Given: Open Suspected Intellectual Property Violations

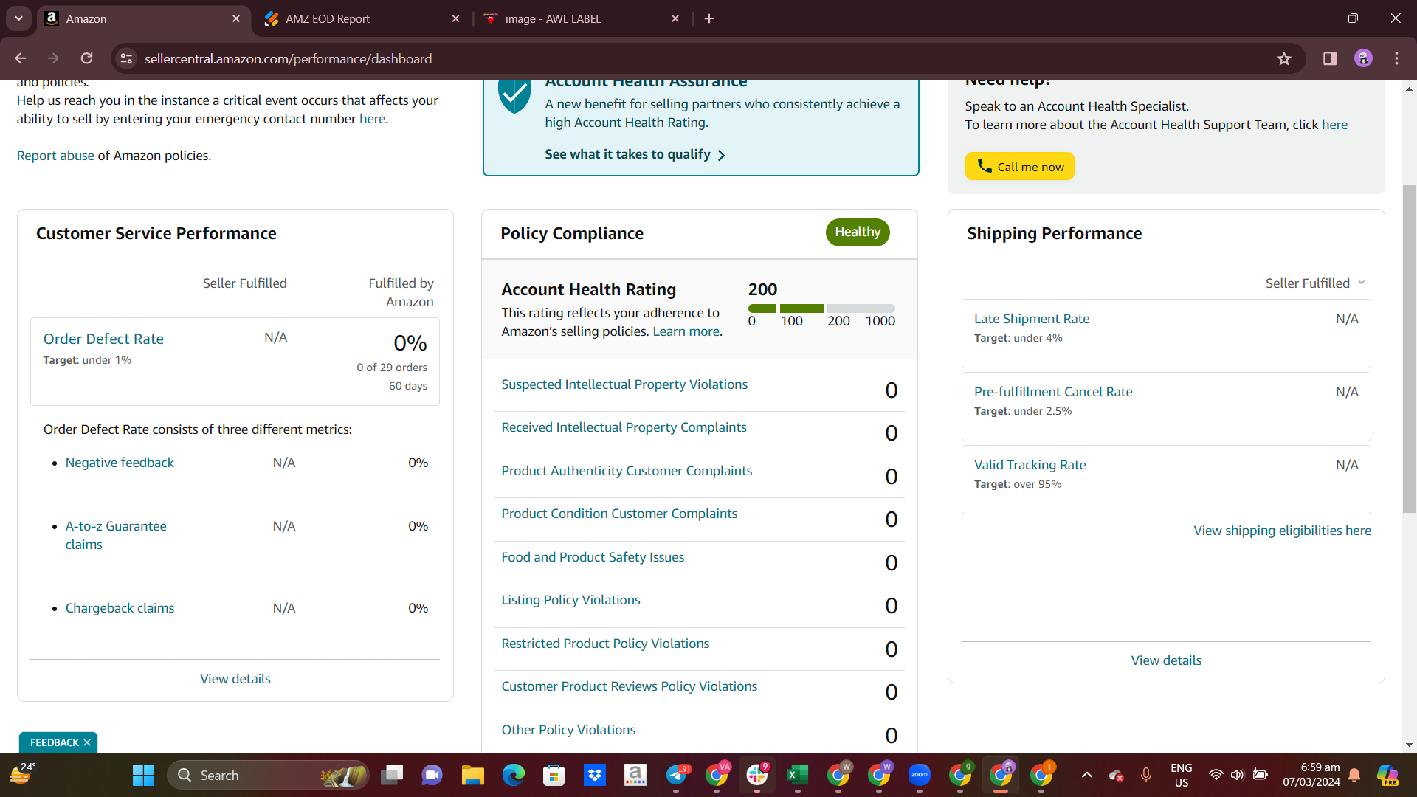Looking at the screenshot, I should pos(624,384).
